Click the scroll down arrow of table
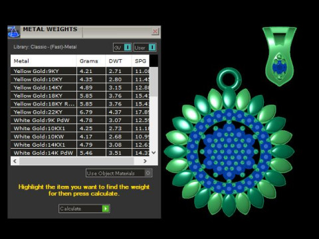 (x=154, y=153)
